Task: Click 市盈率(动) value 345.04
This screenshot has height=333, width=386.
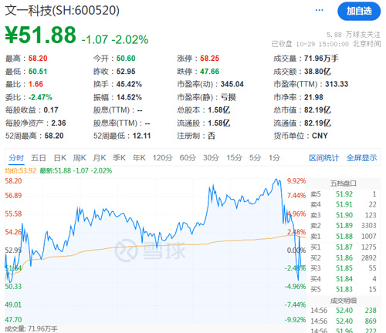Action: (x=232, y=84)
